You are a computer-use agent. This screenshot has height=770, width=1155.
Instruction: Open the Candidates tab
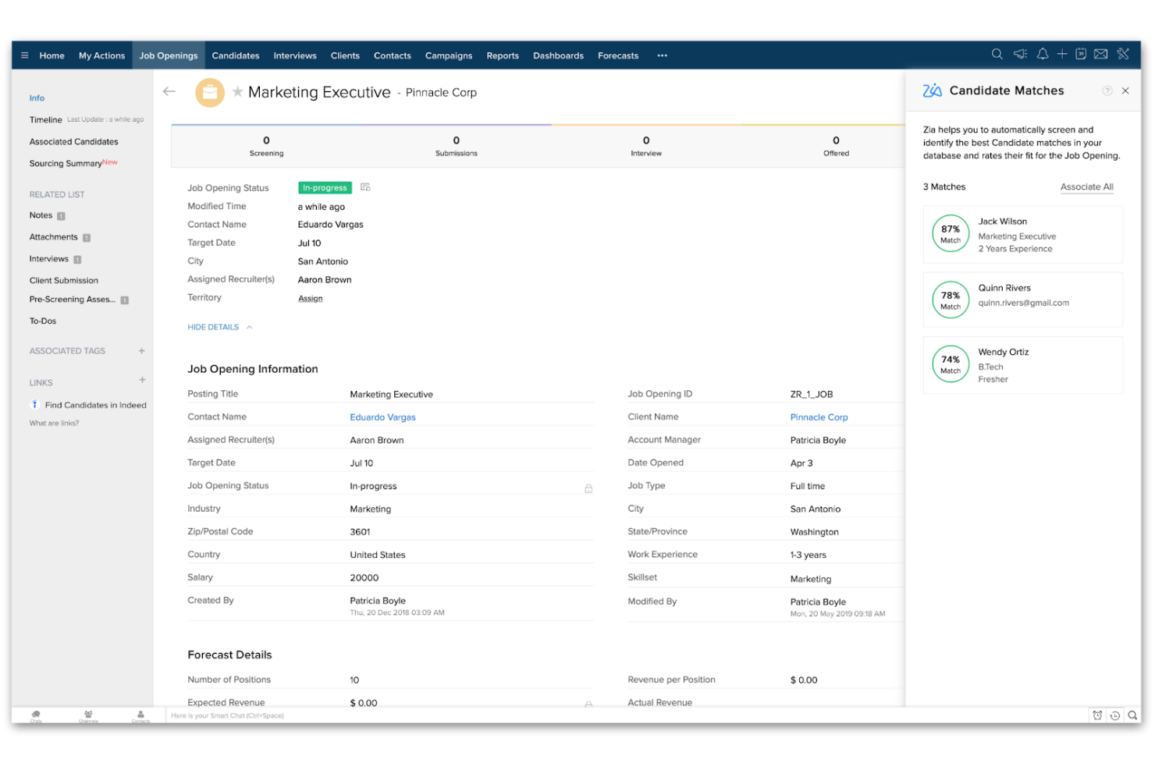click(x=235, y=56)
